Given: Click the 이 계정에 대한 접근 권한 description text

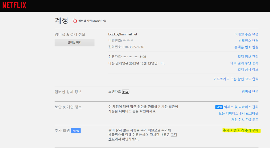Looking at the screenshot, I should [143, 109].
